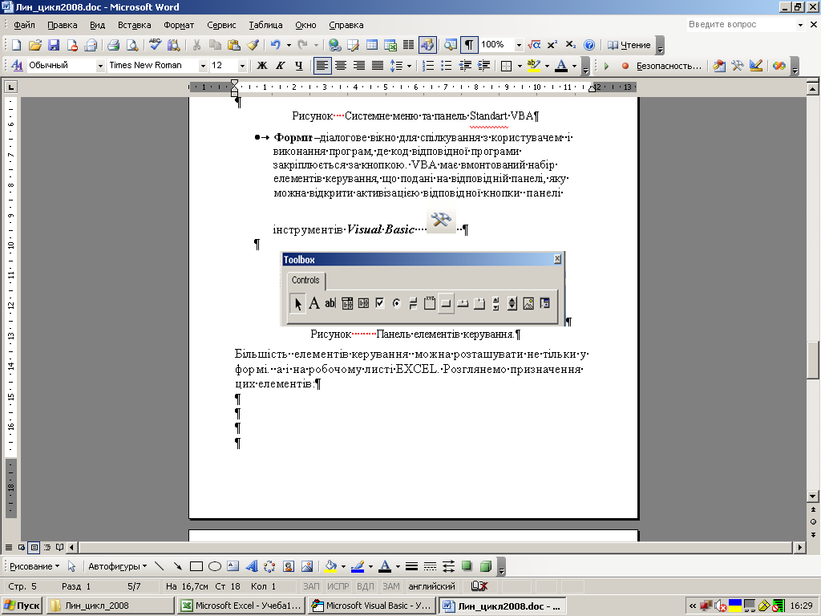Open the Вставка menu

135,25
